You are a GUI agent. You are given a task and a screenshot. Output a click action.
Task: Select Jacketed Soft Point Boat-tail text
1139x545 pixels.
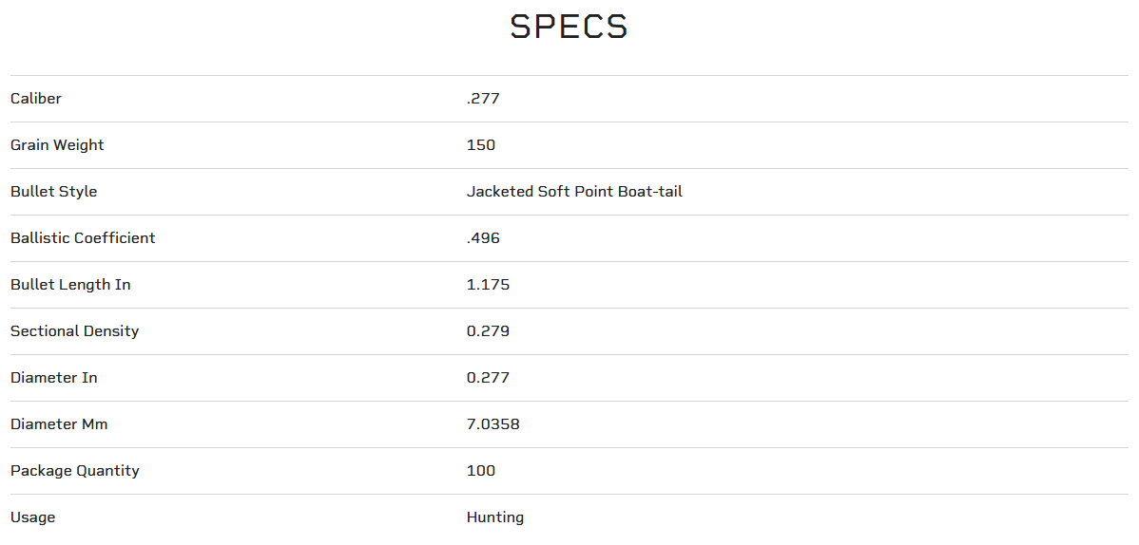574,192
